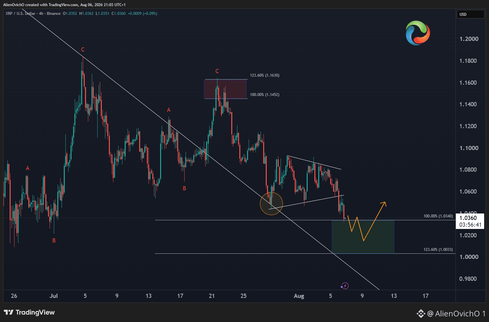Click the 100.00% (1.0340) Fibonacci label
Viewport: 489px width, 322px height.
click(438, 216)
